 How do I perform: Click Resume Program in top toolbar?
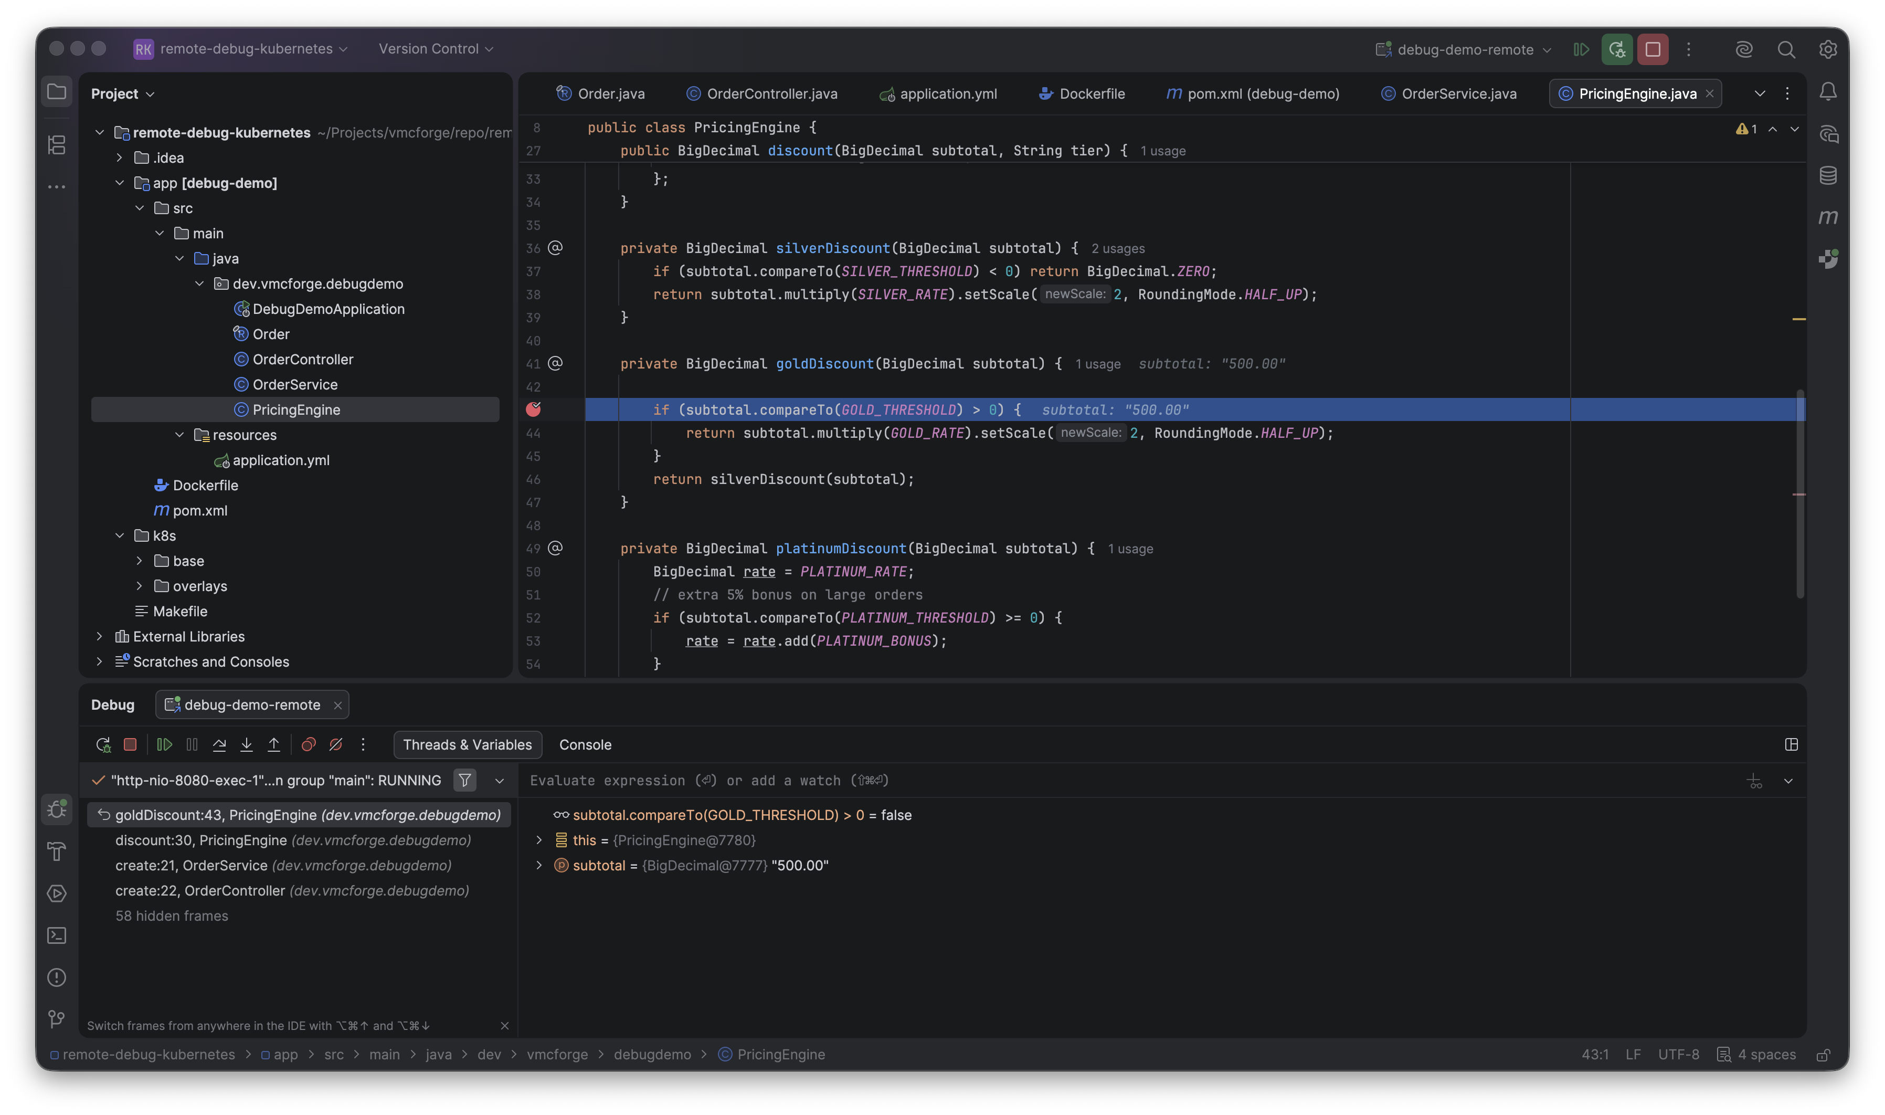coord(1581,49)
